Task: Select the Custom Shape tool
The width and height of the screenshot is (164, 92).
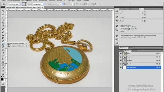Action: tap(3, 62)
